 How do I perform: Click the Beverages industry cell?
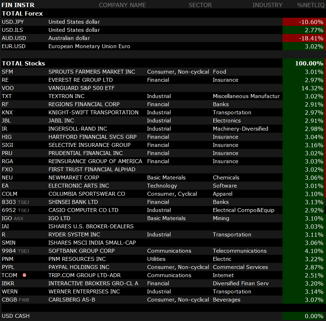227,299
